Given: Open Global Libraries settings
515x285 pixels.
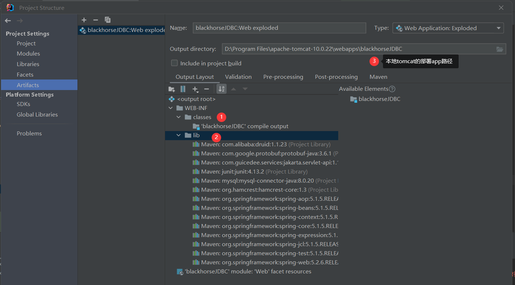Looking at the screenshot, I should 37,114.
